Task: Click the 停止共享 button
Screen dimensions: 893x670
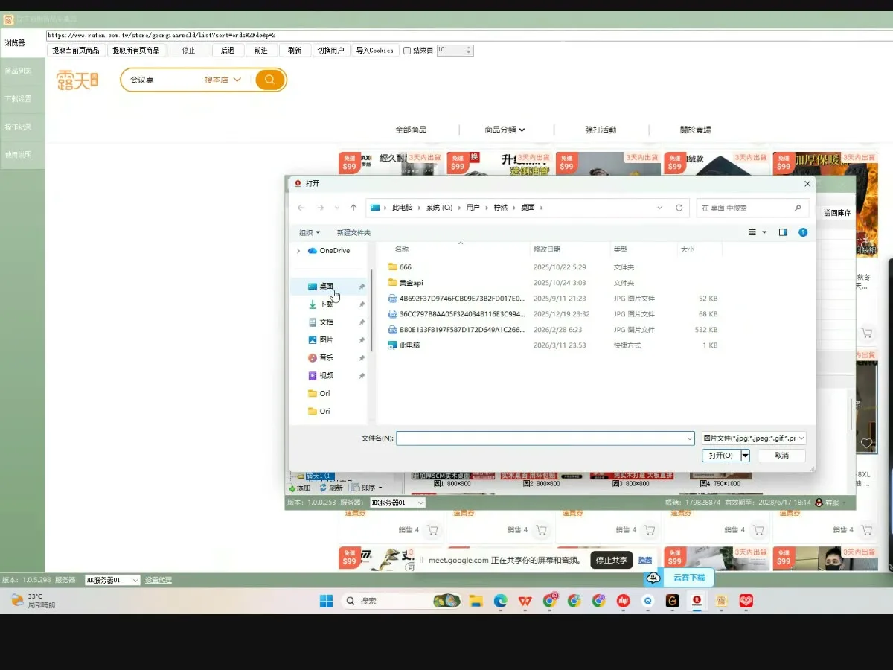Action: click(x=612, y=560)
